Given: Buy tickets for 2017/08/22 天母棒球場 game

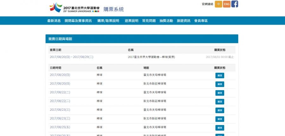Looking at the screenshot, I should point(220,93).
